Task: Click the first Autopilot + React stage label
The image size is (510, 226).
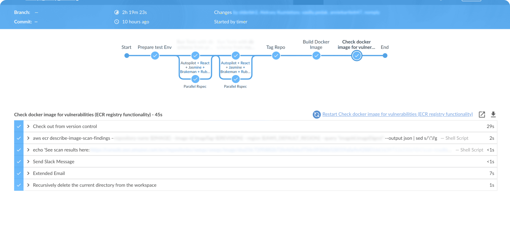Action: (195, 67)
